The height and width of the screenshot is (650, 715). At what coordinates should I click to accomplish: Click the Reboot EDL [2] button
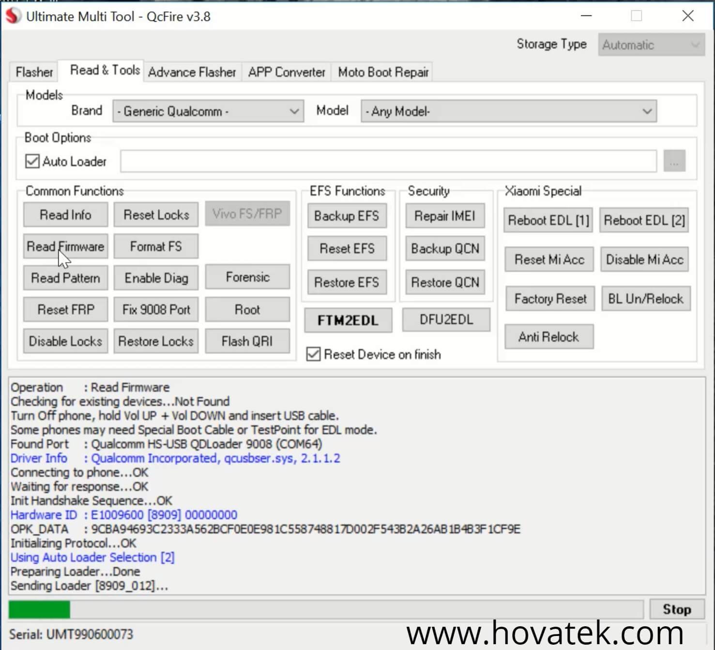click(644, 220)
